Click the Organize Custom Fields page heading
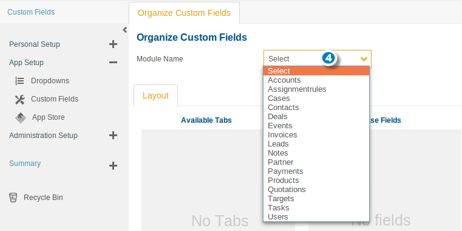The height and width of the screenshot is (231, 462). 192,38
